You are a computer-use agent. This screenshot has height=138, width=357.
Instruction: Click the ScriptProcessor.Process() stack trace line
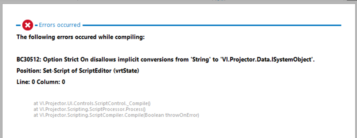[x=90, y=109]
